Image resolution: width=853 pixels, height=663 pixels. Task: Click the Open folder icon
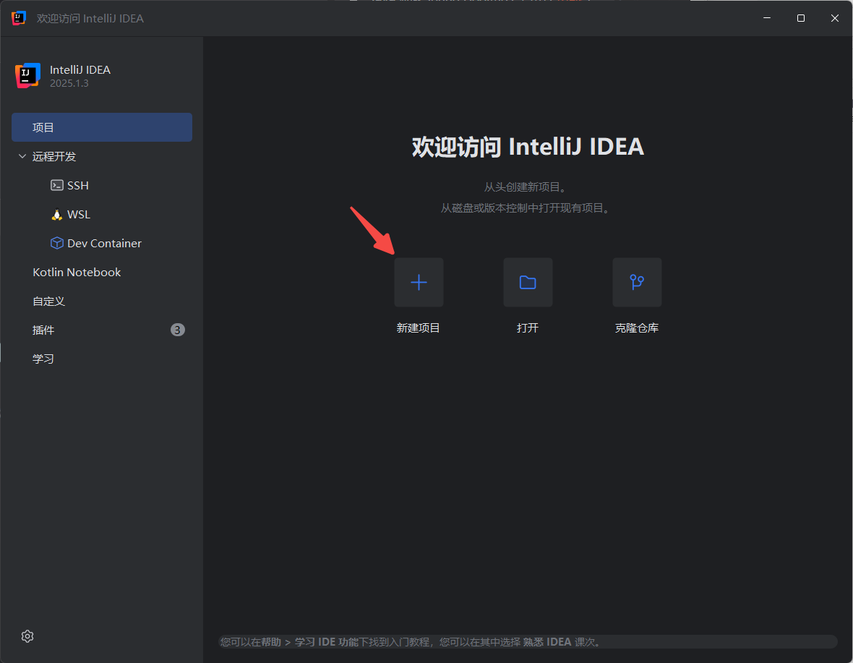click(528, 282)
